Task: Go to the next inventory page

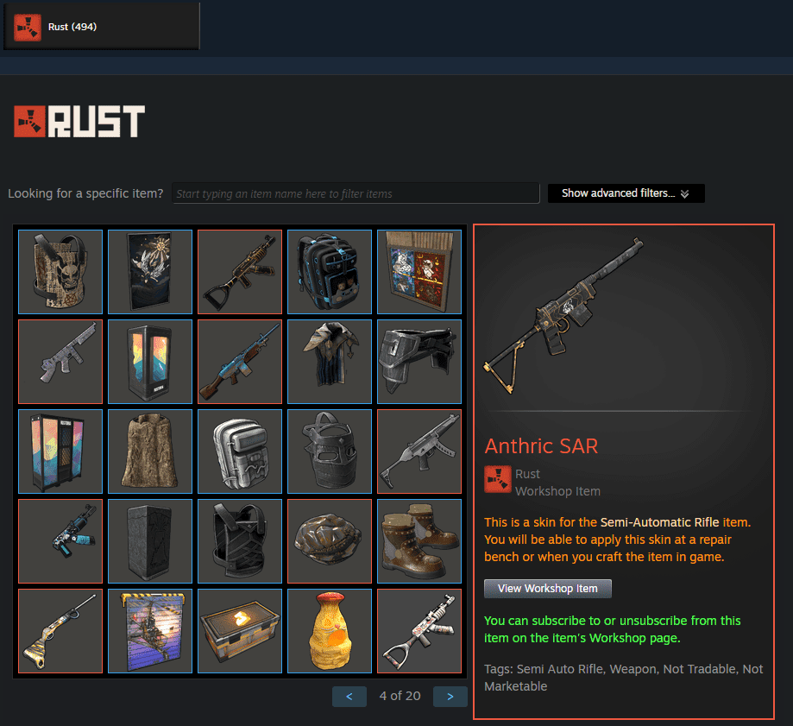Action: [450, 697]
